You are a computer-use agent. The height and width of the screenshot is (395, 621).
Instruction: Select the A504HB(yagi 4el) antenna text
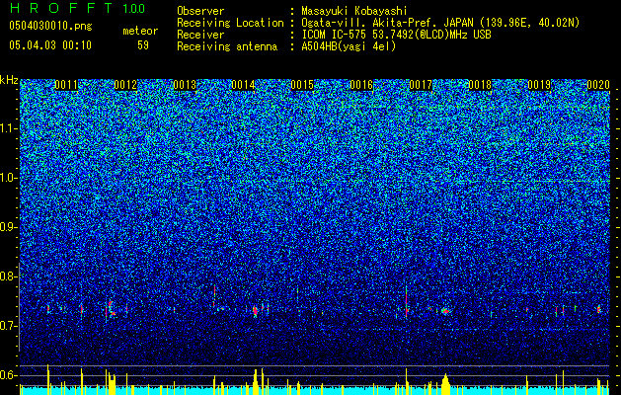point(349,46)
